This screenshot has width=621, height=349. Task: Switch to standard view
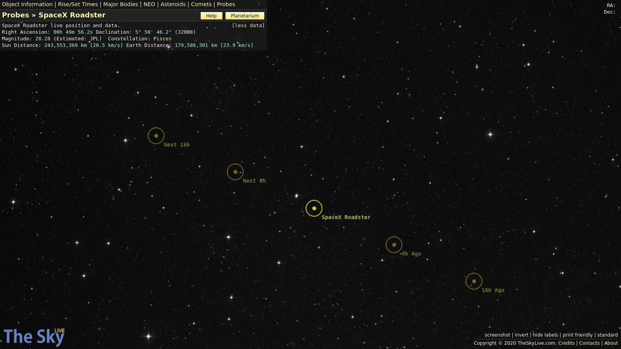(607, 335)
